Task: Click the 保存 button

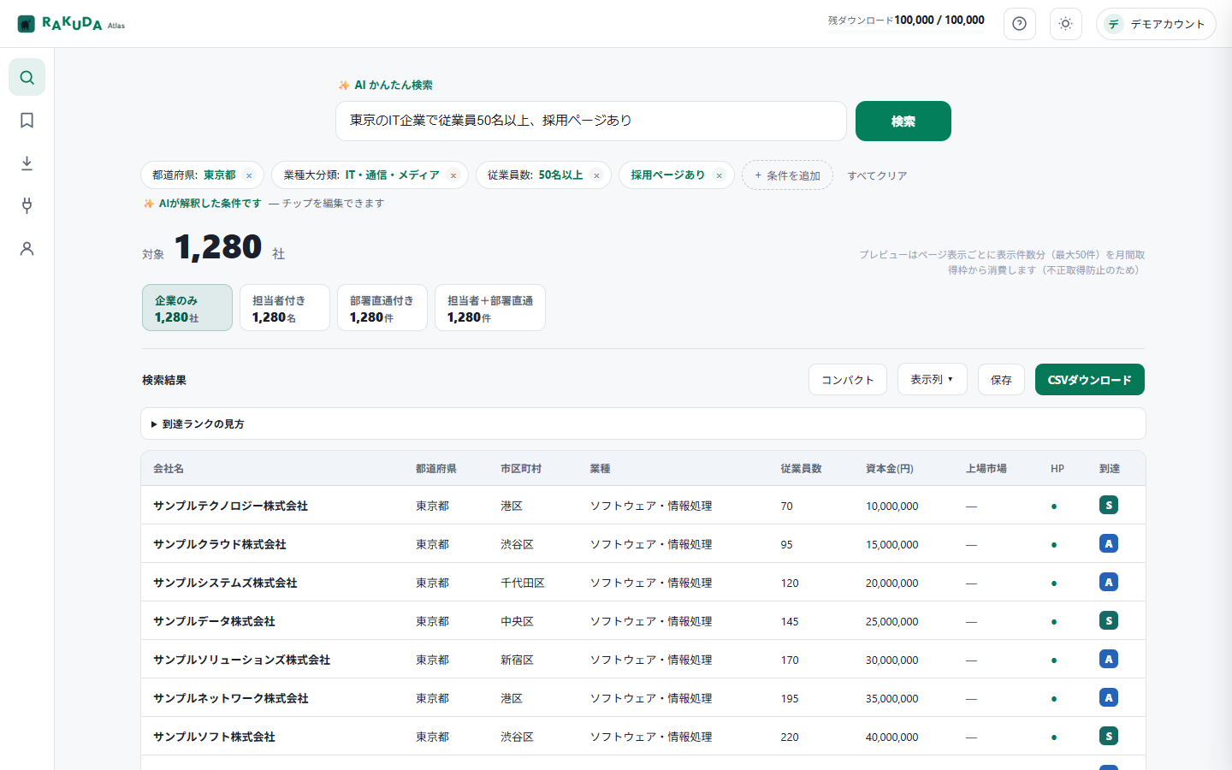Action: [x=1001, y=379]
